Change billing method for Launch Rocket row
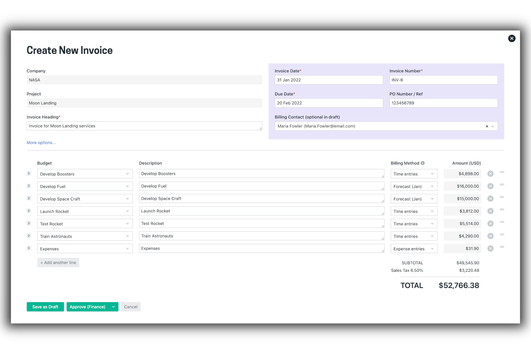The image size is (531, 354). [x=414, y=211]
